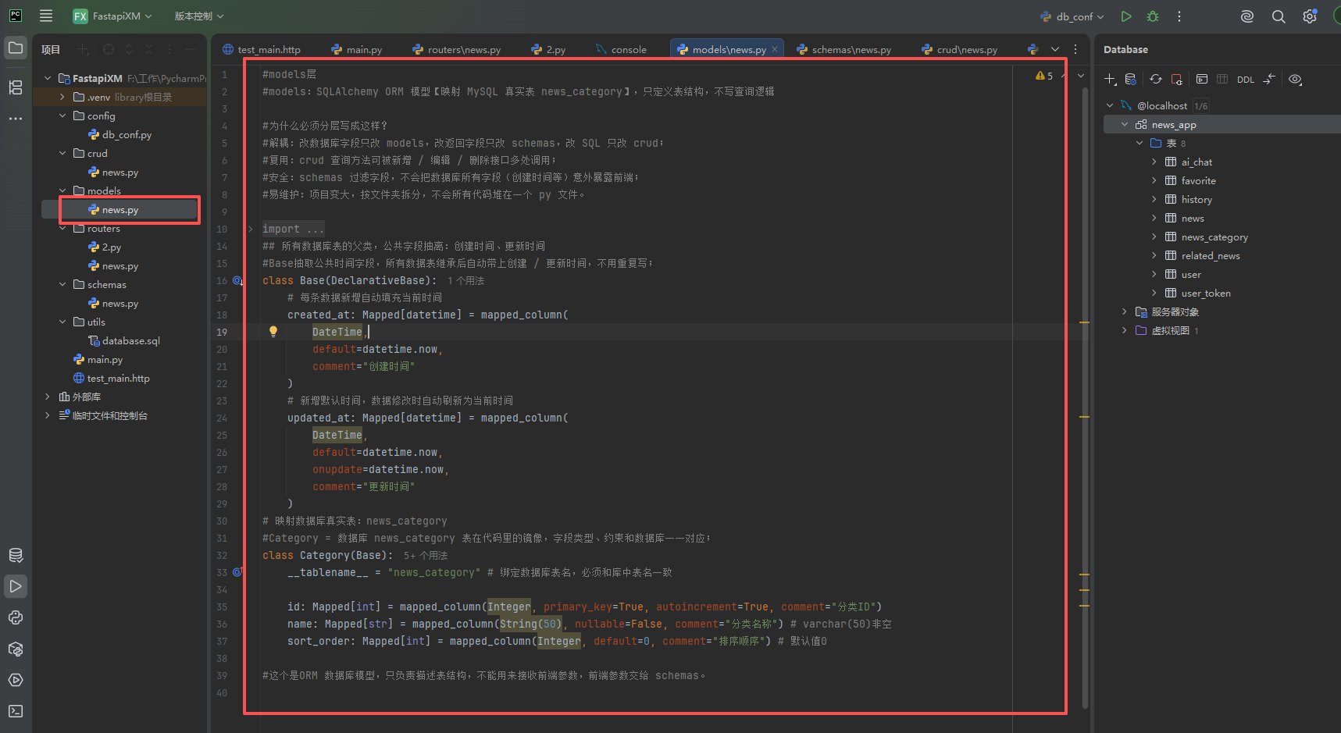Open data source properties icon

click(x=1130, y=79)
